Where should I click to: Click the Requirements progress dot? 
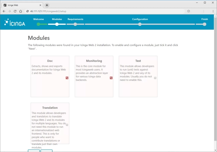(75, 24)
